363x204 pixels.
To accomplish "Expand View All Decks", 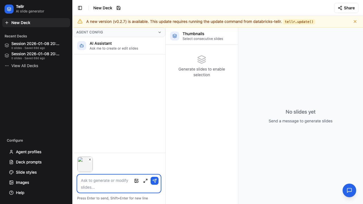I will [25, 65].
